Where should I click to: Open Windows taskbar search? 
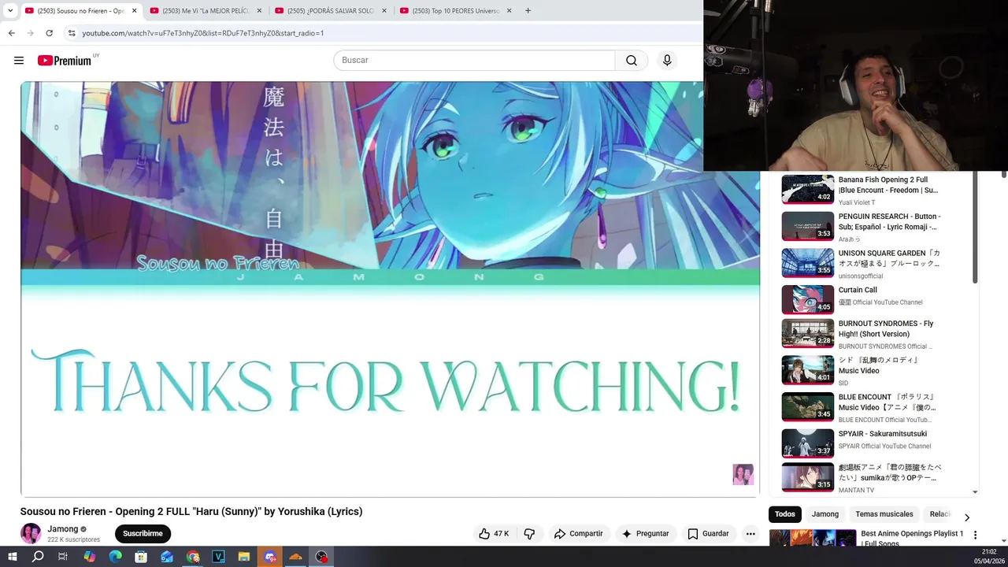click(x=38, y=557)
